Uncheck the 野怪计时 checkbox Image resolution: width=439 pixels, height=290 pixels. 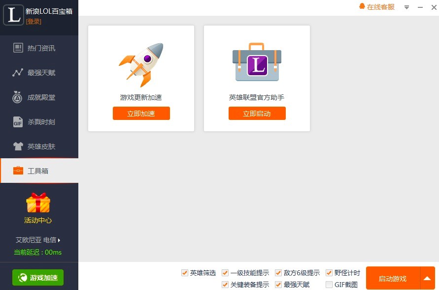329,273
